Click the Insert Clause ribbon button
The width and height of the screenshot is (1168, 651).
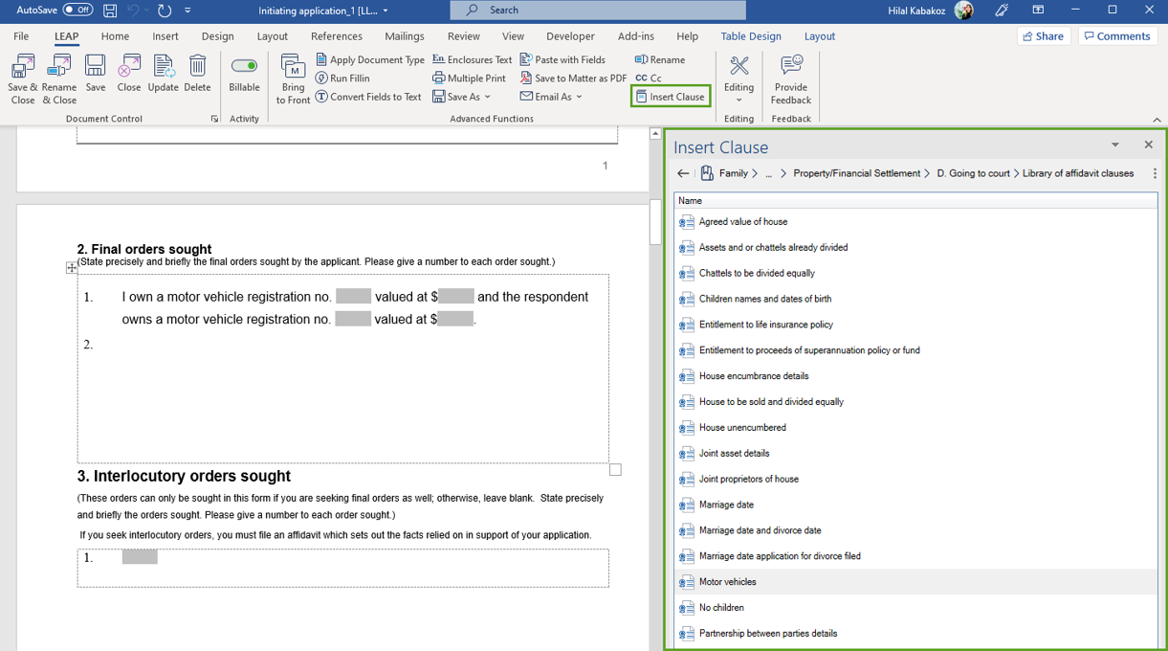point(670,97)
